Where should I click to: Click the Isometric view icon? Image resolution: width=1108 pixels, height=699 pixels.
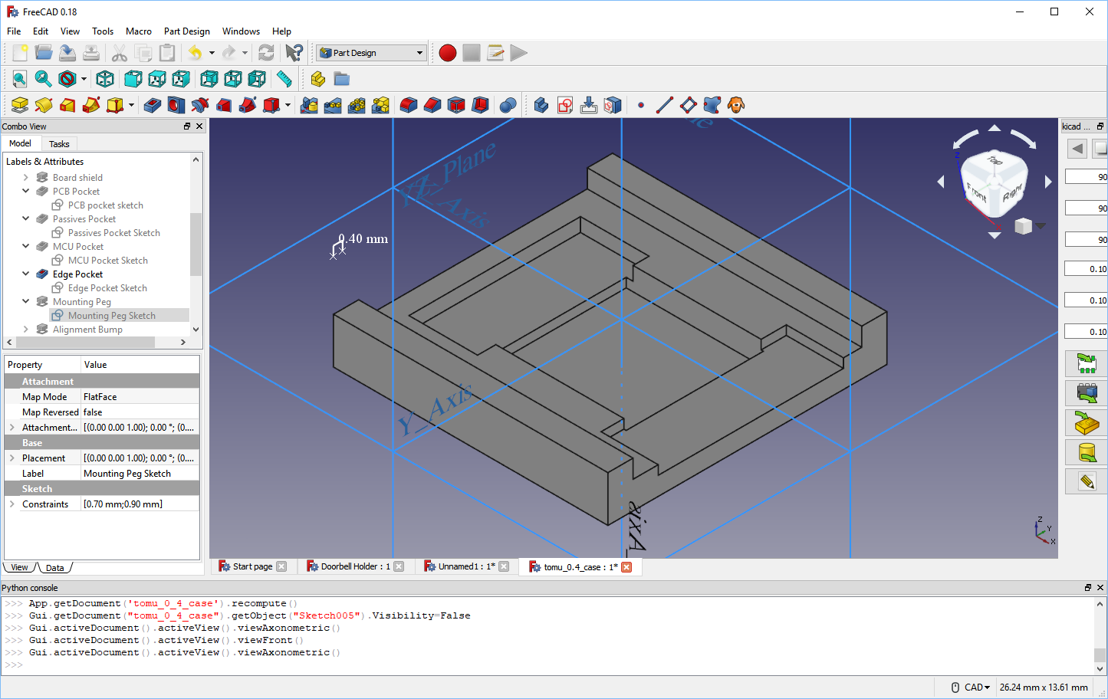point(104,79)
